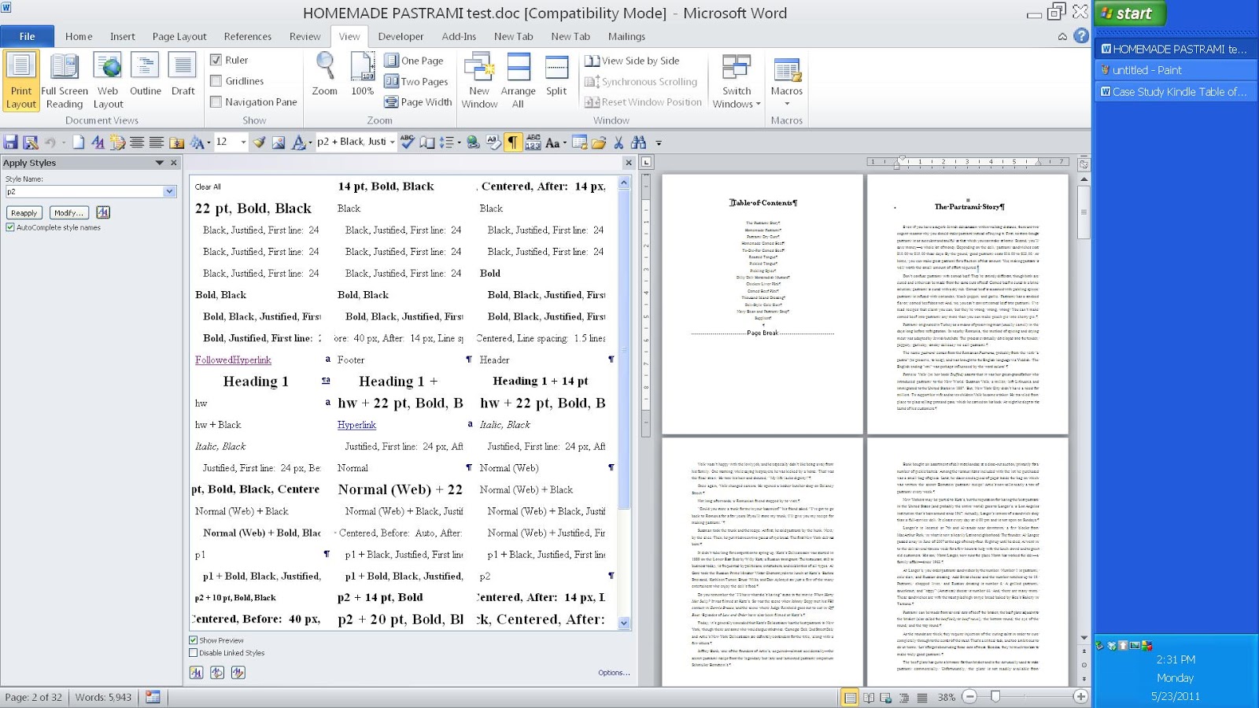
Task: Enable the Navigation Pane checkbox
Action: click(x=216, y=102)
